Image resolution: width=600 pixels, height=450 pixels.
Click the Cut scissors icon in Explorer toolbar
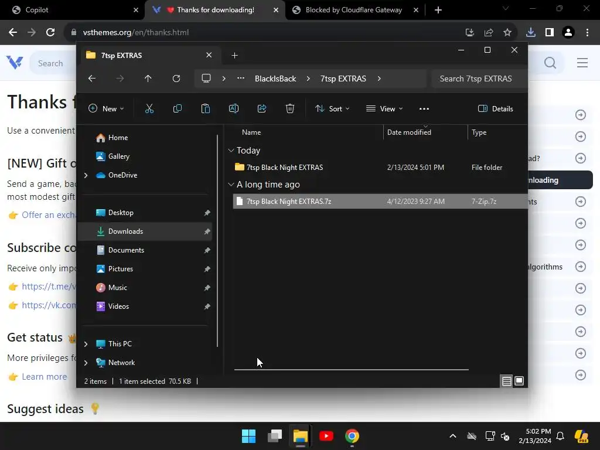(149, 108)
